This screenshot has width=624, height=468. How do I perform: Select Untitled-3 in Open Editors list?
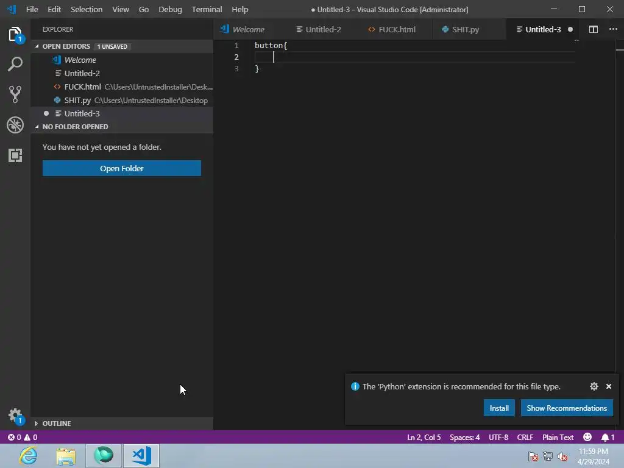[122, 113]
